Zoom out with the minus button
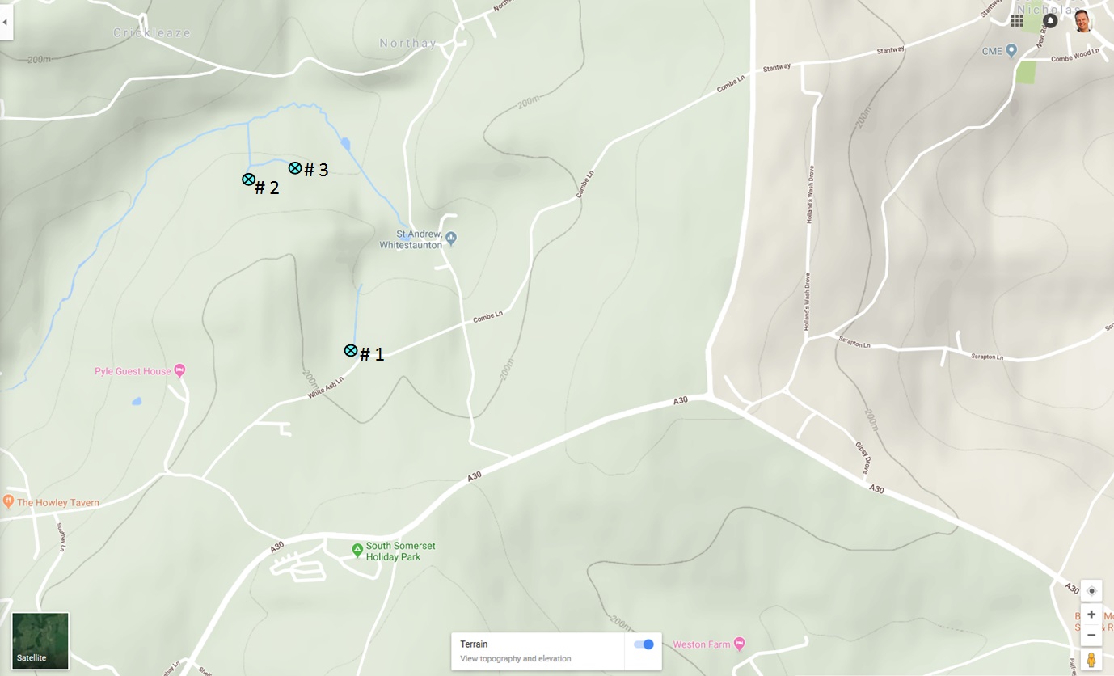The width and height of the screenshot is (1114, 676). coord(1091,636)
